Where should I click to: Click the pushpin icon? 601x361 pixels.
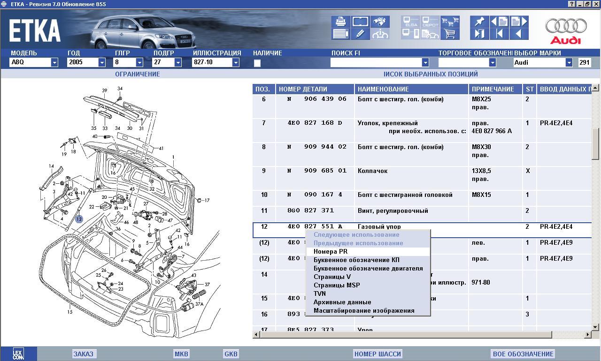[479, 22]
